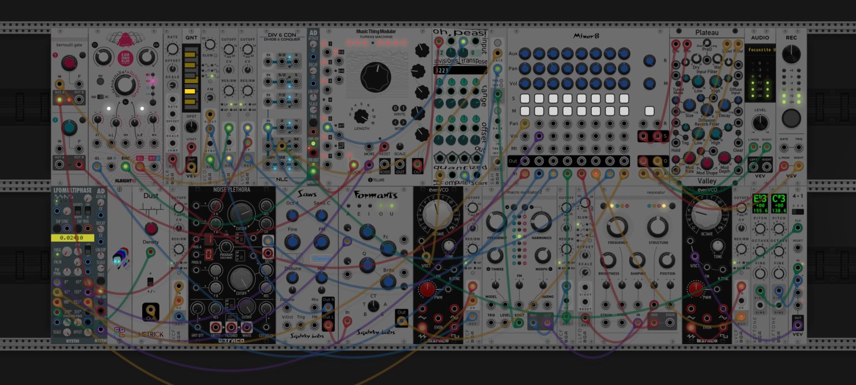Click the Bernoulli gate red probability knob
Viewport: 856px width, 385px height.
coord(69,63)
